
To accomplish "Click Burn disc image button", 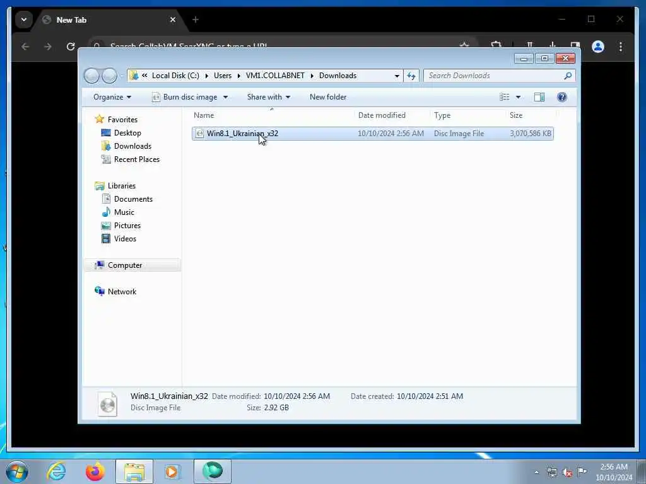I will click(185, 97).
